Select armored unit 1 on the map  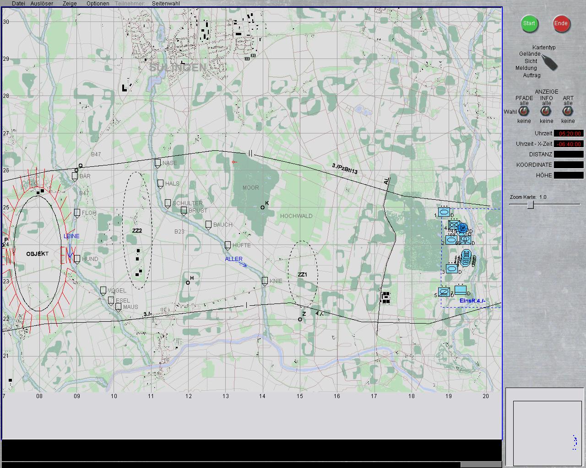[444, 212]
